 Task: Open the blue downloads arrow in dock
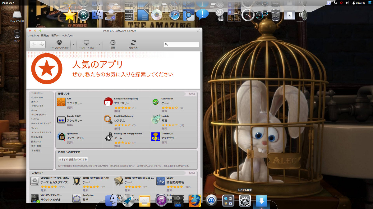coord(261,201)
